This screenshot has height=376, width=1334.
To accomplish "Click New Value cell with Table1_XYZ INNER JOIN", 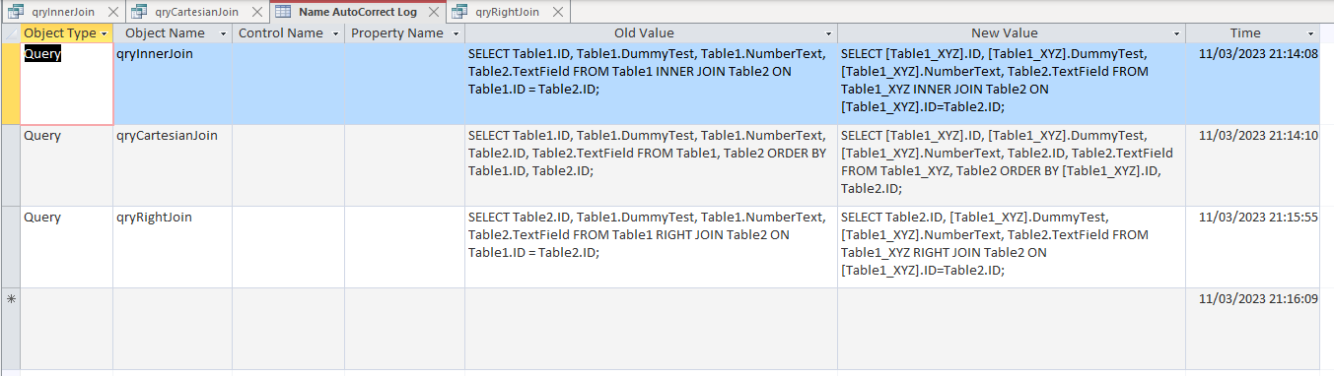I will [1012, 84].
